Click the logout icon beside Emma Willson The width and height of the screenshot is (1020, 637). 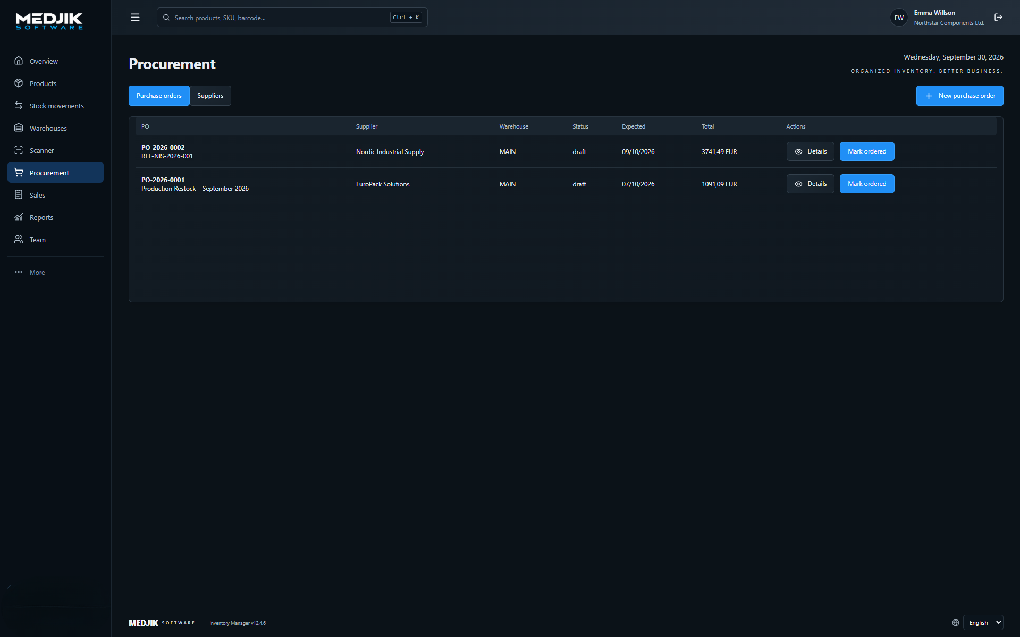pos(998,18)
